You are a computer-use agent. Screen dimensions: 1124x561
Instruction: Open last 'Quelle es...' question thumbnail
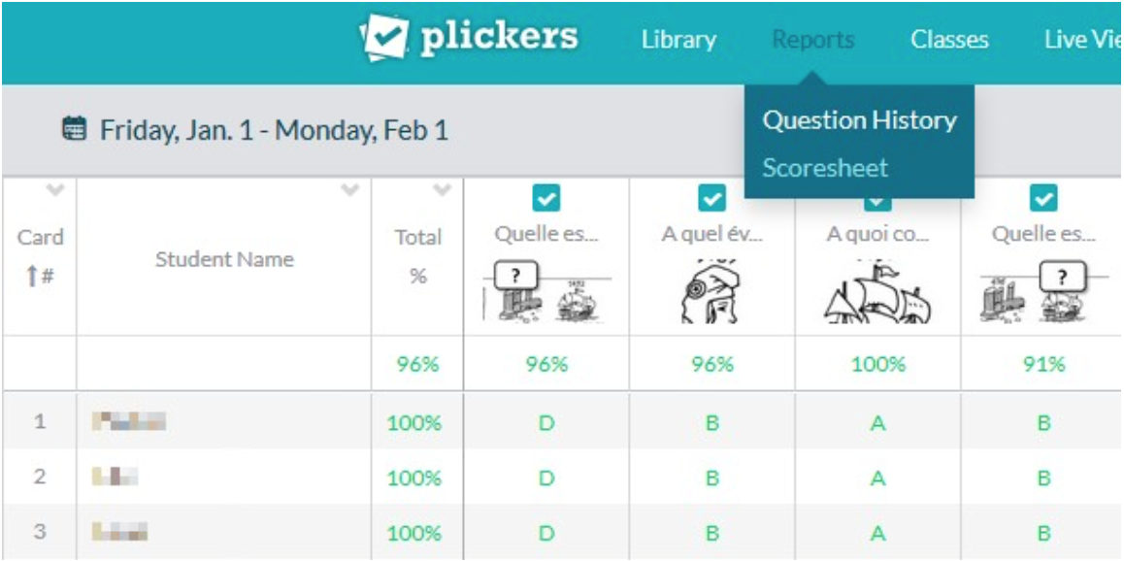click(x=1043, y=295)
